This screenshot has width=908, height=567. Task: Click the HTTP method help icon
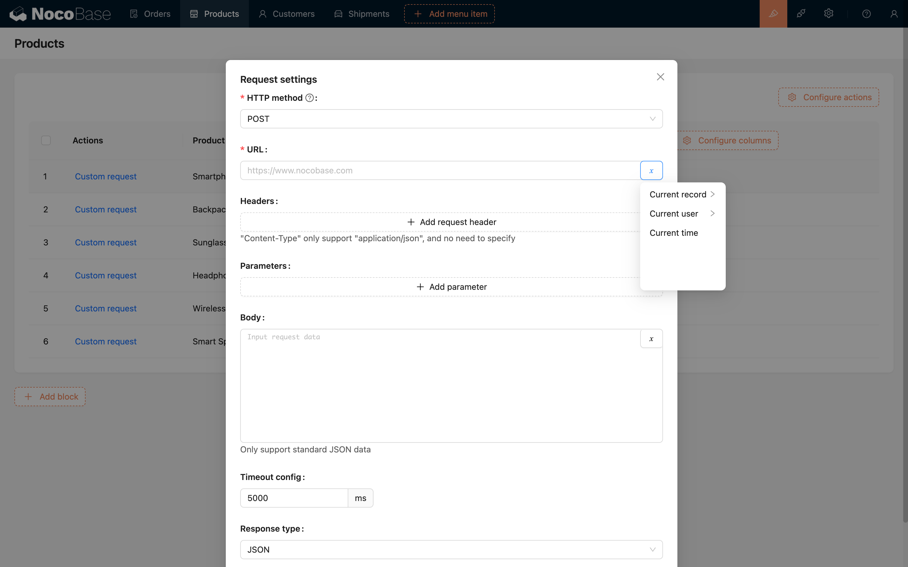tap(309, 98)
